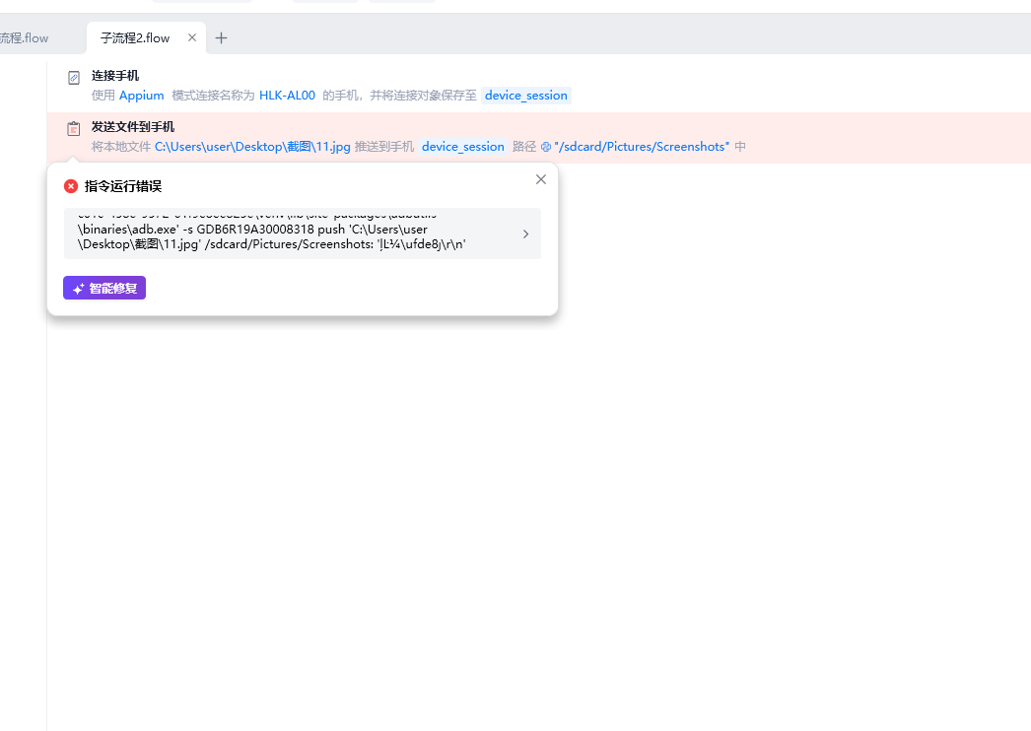Click the 发送文件到手机 step icon
Screen dimensions: 1031x731
[x=74, y=129]
